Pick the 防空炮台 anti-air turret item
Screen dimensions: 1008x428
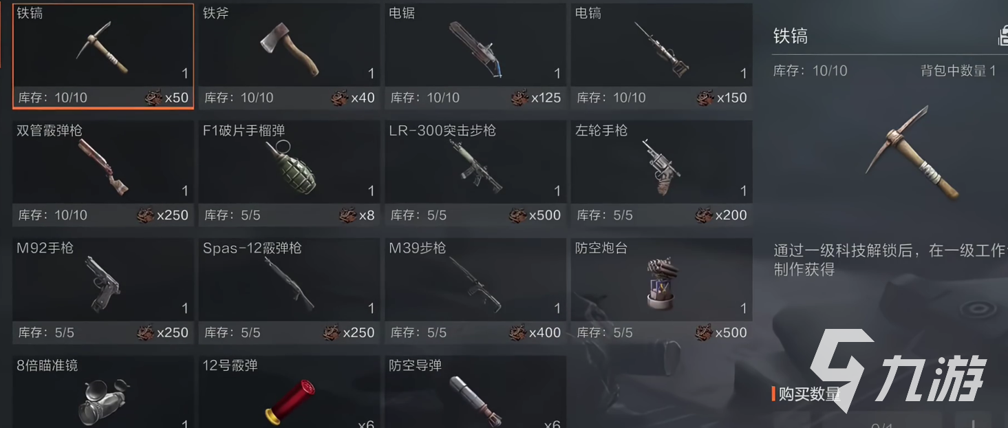(661, 291)
